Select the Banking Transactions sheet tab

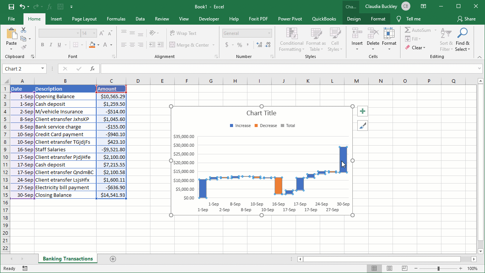(67, 259)
